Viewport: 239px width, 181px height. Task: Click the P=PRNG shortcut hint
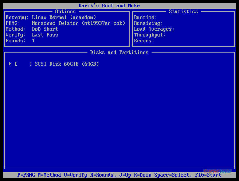click(x=26, y=175)
